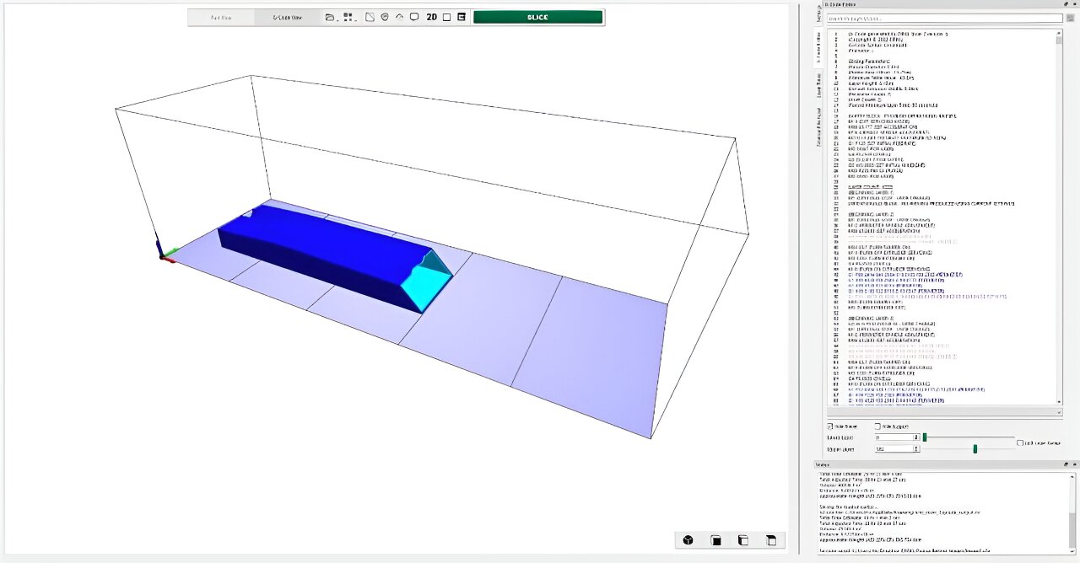Image resolution: width=1080 pixels, height=563 pixels.
Task: Select the last view cube icon at bottom right
Action: (x=770, y=540)
